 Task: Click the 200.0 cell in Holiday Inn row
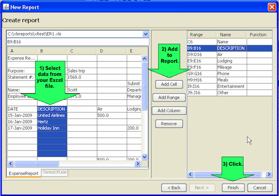(134, 128)
